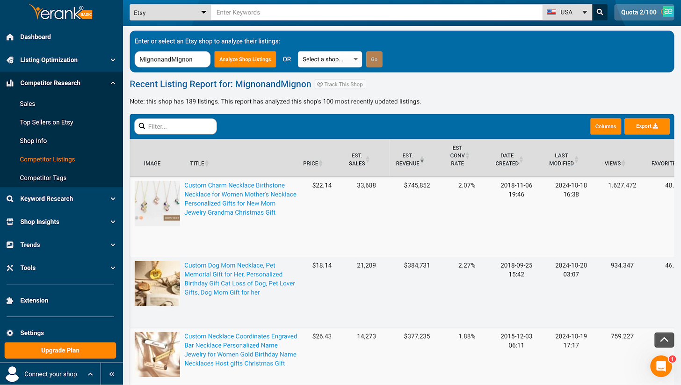Open Shop Info menu item
Viewport: 681px width, 385px height.
[33, 141]
